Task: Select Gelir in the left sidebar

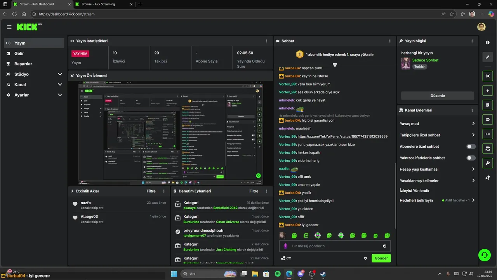Action: click(34, 53)
